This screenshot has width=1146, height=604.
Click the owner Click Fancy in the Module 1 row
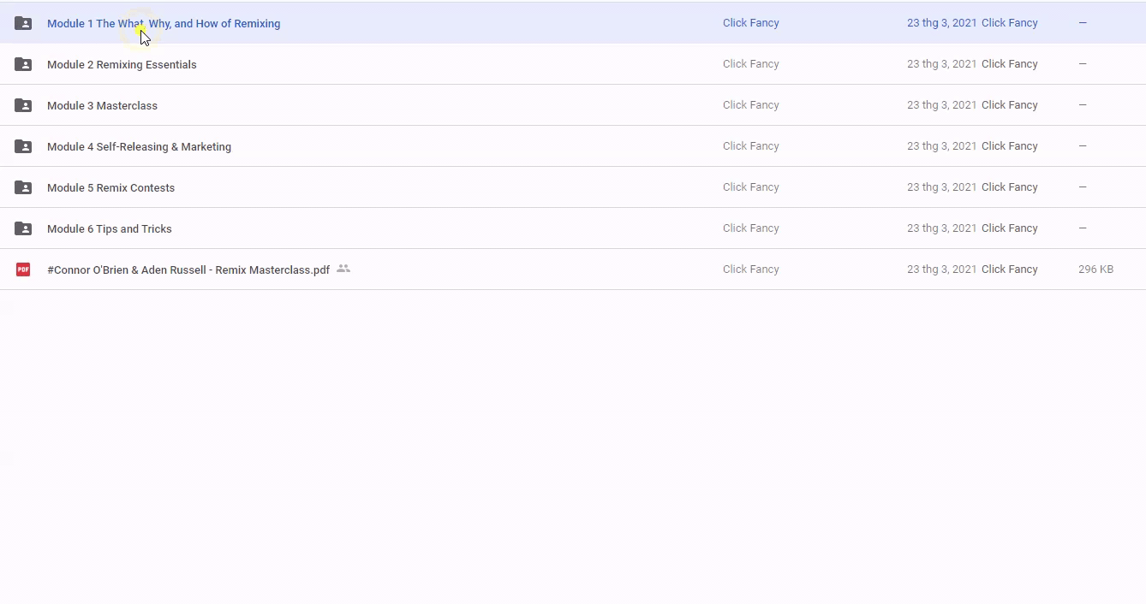[750, 23]
